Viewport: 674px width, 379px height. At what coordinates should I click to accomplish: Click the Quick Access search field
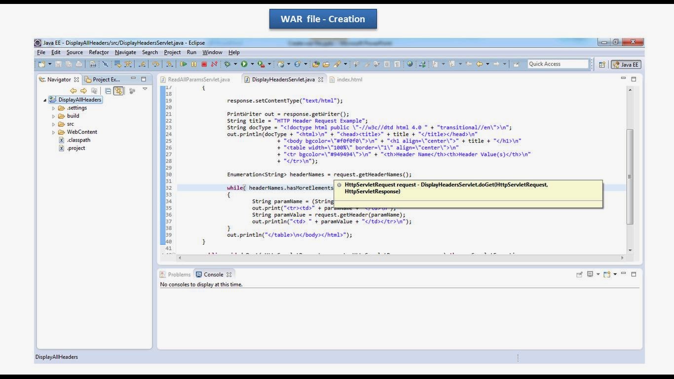click(558, 64)
